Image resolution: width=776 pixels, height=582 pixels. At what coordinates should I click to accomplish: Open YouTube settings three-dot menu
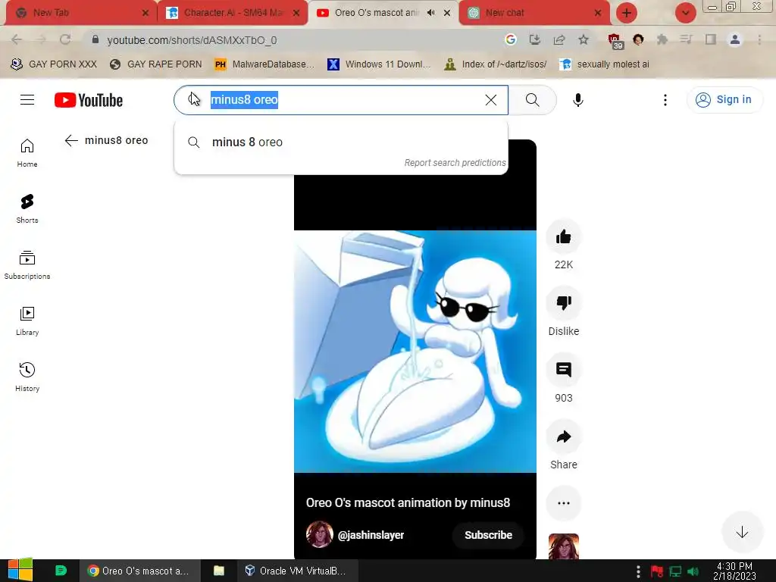coord(665,100)
